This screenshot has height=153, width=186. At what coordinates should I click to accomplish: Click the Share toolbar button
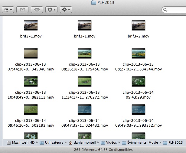tap(22, 10)
